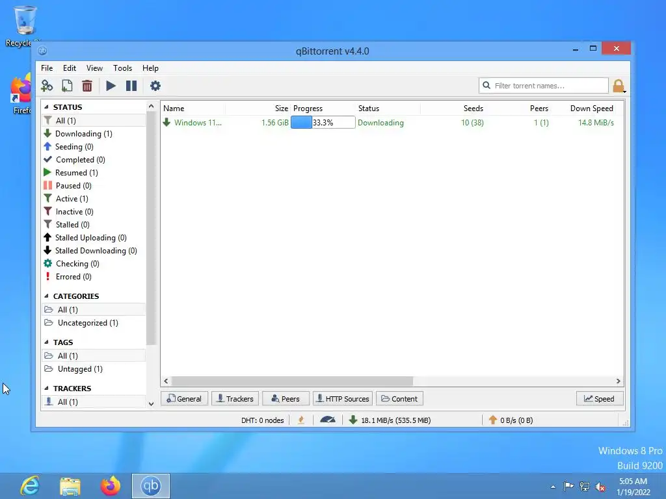This screenshot has height=499, width=666.
Task: Click the qBittorrent logo in title bar
Action: coord(42,51)
